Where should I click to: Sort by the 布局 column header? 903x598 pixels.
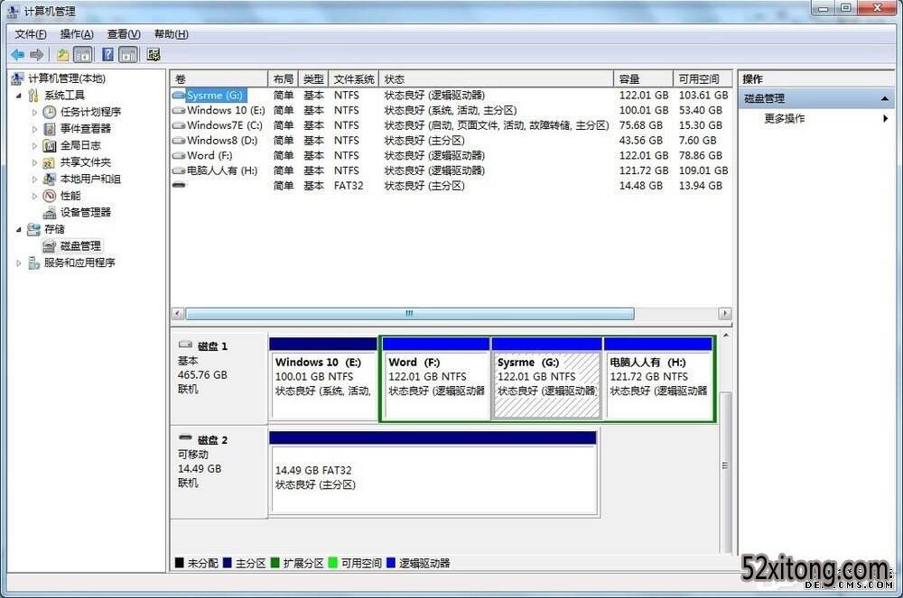pos(284,78)
